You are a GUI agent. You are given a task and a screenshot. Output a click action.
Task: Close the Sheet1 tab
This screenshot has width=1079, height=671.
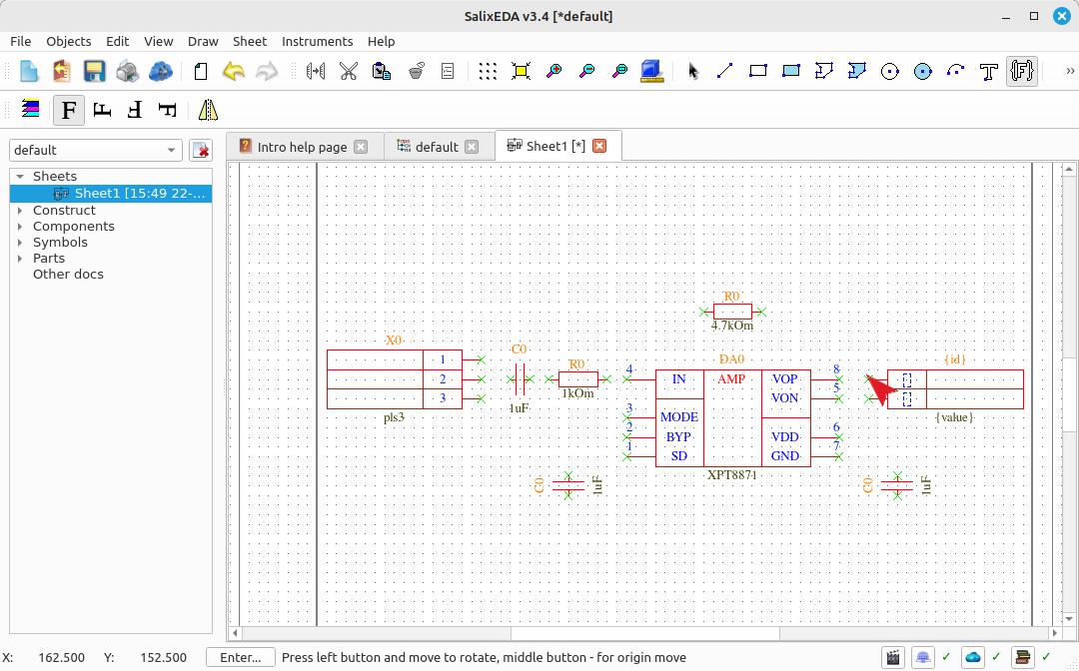(x=599, y=146)
